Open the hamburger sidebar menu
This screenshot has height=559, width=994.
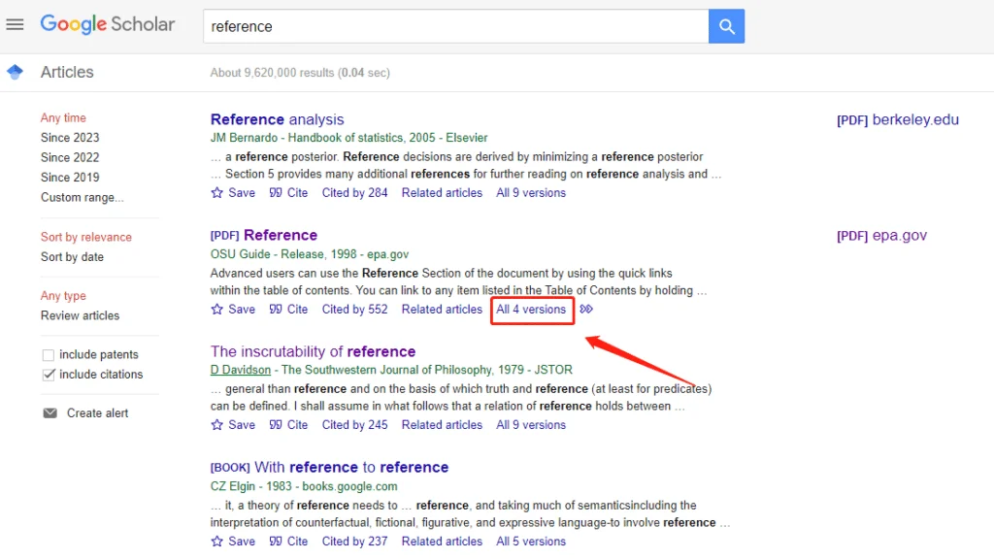[x=15, y=24]
